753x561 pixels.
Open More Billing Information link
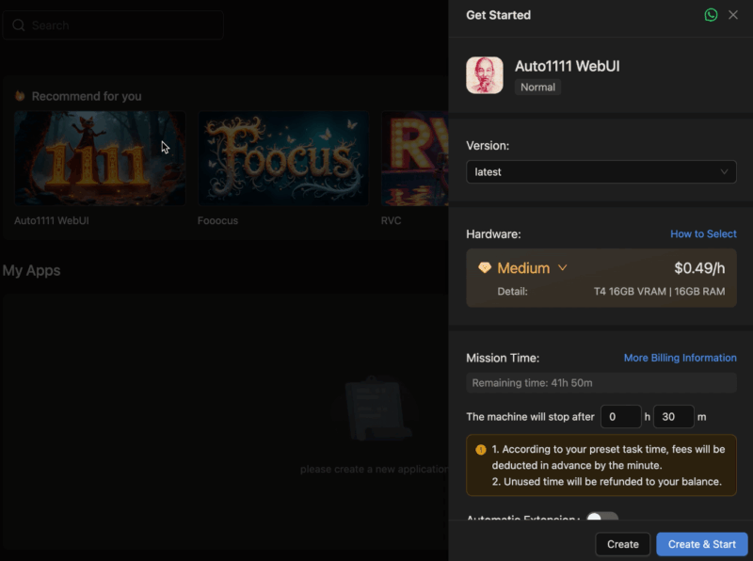tap(680, 358)
